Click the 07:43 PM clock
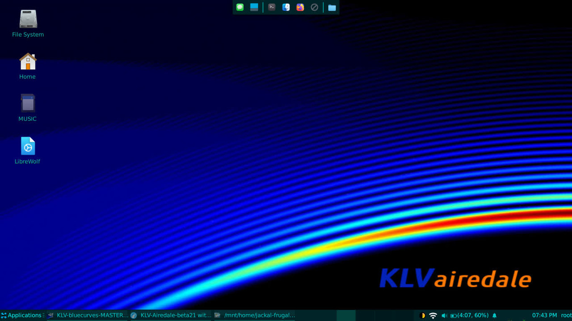This screenshot has height=321, width=572. [x=544, y=315]
